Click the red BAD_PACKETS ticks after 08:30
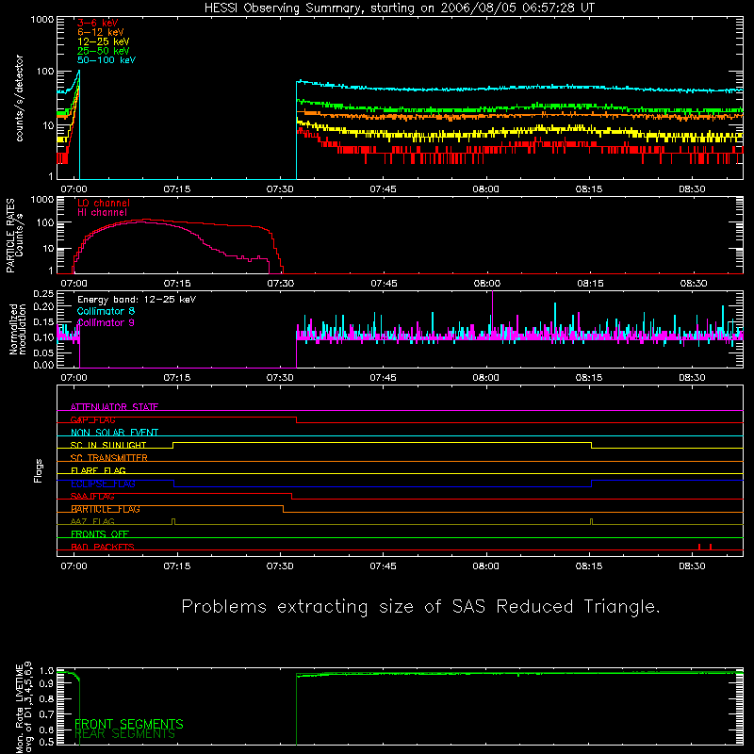The height and width of the screenshot is (754, 754). point(704,547)
